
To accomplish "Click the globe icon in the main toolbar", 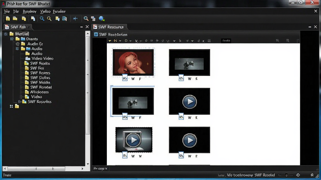I will (x=102, y=18).
